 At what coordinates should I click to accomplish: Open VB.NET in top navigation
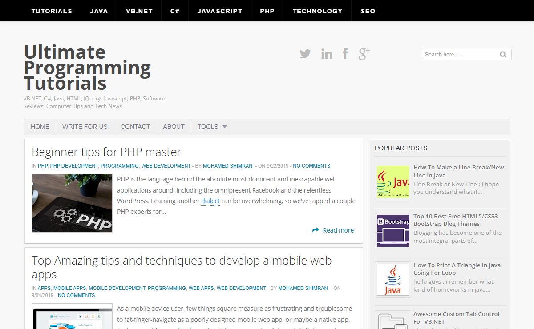pos(139,11)
